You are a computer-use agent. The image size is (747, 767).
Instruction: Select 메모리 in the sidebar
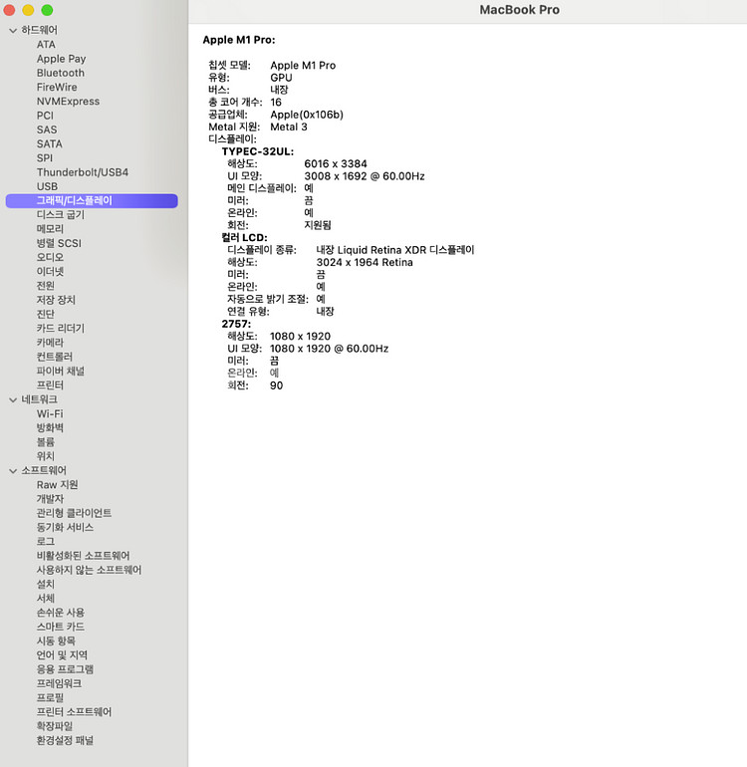pos(50,229)
